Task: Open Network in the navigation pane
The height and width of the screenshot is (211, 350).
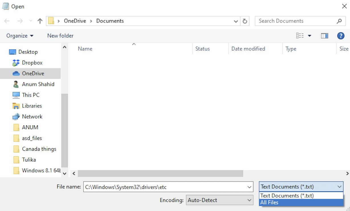Action: point(32,117)
